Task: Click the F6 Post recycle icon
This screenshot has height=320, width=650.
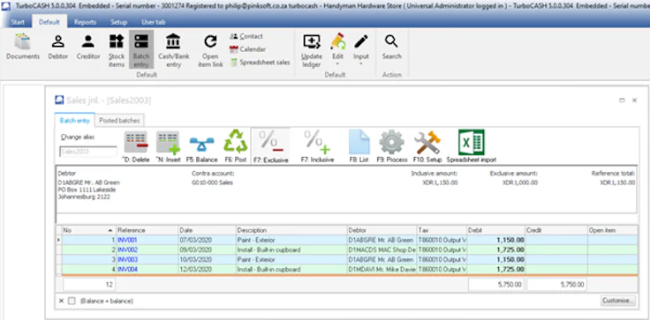Action: [236, 141]
